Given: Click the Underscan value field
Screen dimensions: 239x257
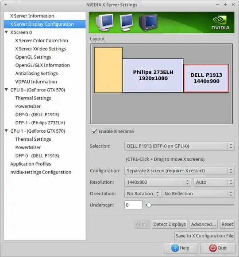Looking at the screenshot, I should [x=133, y=205].
